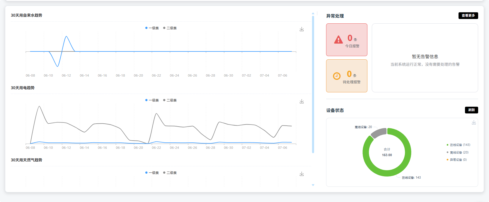Image resolution: width=489 pixels, height=202 pixels.
Task: Toggle 二级表 legend in tap water chart
Action: coord(170,28)
